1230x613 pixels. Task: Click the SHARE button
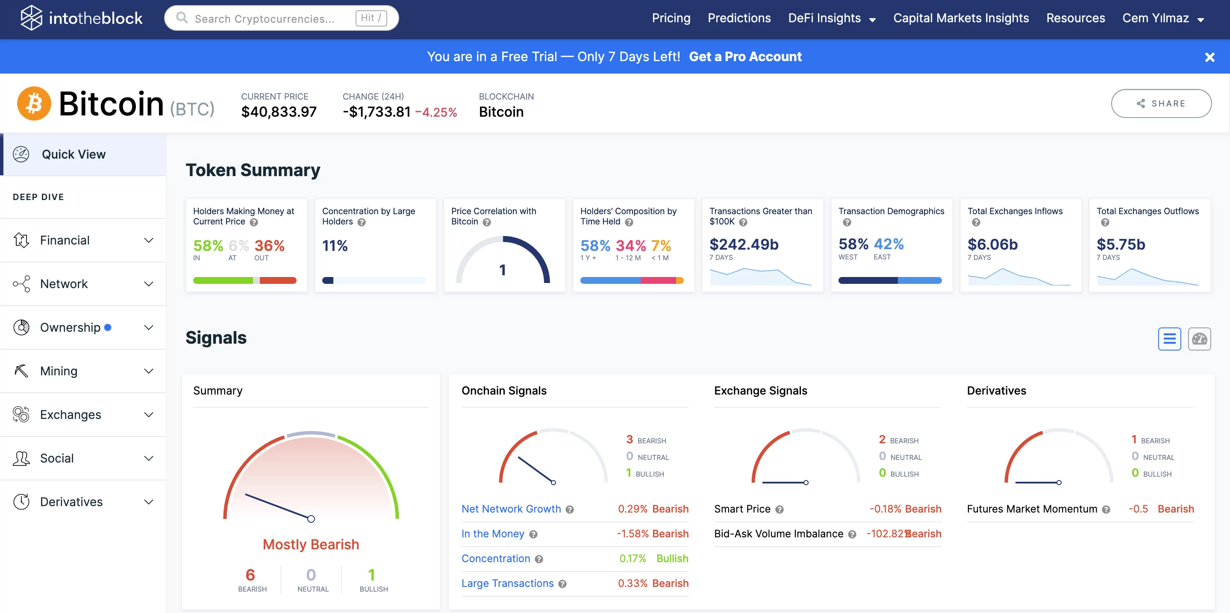coord(1161,103)
